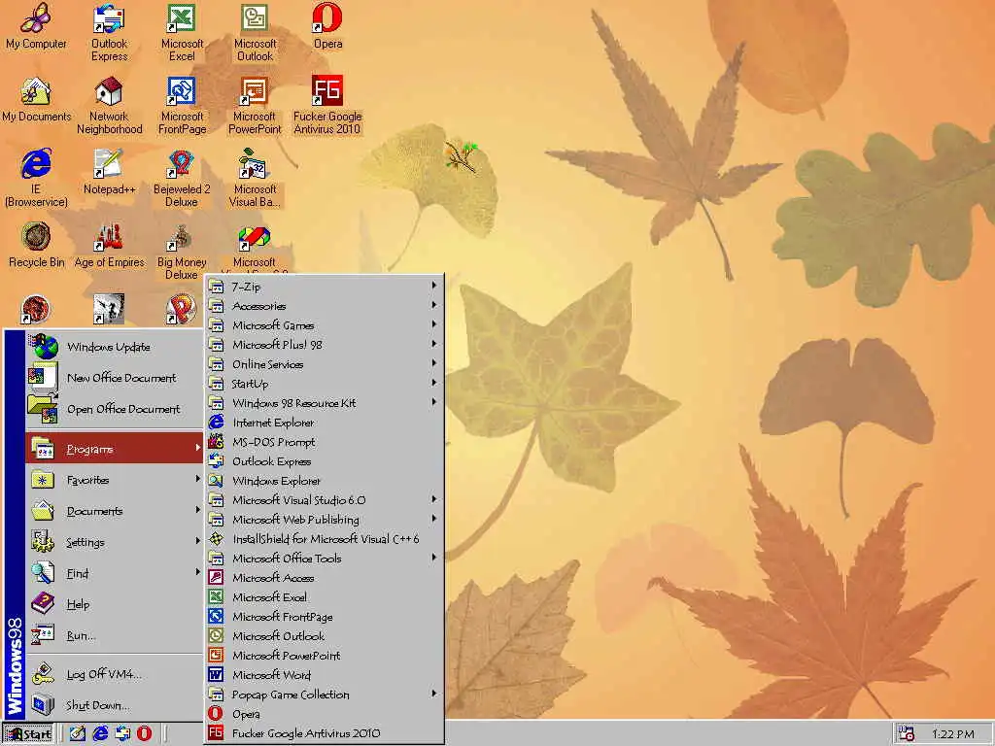Expand Microsoft Web Publishing folder

pos(324,520)
